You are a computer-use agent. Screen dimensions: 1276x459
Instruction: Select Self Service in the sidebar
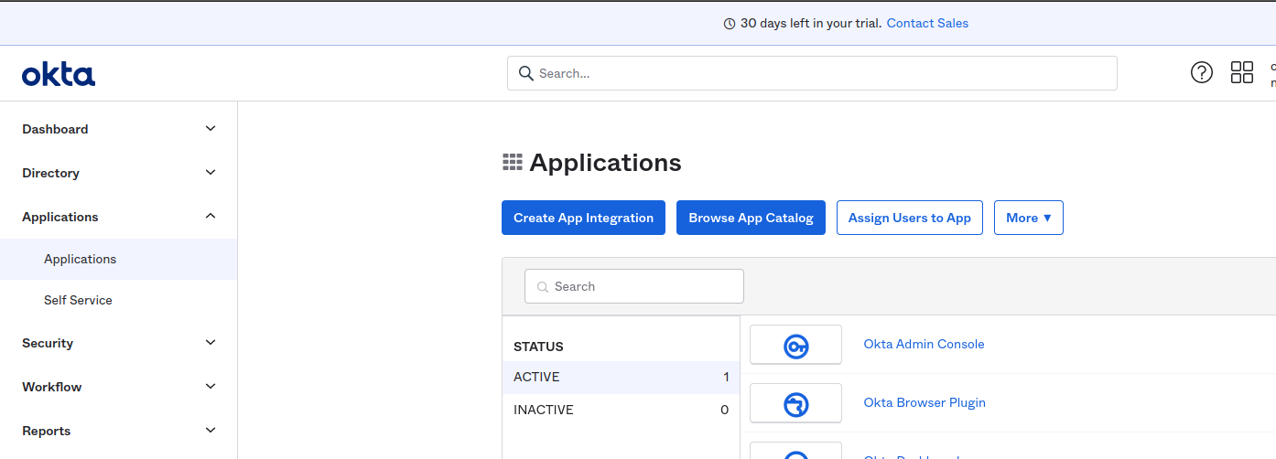[x=119, y=300]
